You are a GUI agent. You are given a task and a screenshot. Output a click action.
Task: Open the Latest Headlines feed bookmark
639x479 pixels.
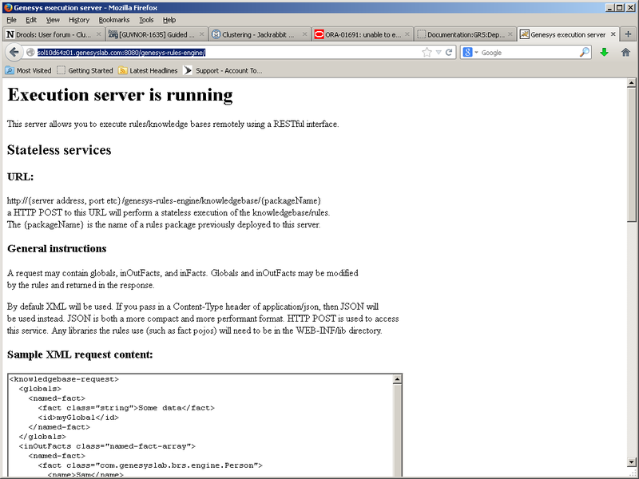pos(148,70)
